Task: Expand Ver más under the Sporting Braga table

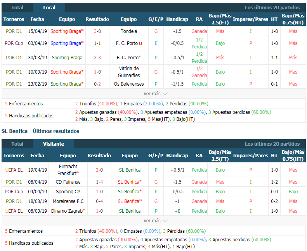Action: (156, 94)
